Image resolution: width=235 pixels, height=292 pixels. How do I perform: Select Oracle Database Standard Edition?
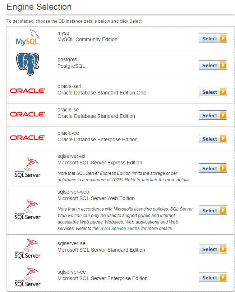point(213,115)
